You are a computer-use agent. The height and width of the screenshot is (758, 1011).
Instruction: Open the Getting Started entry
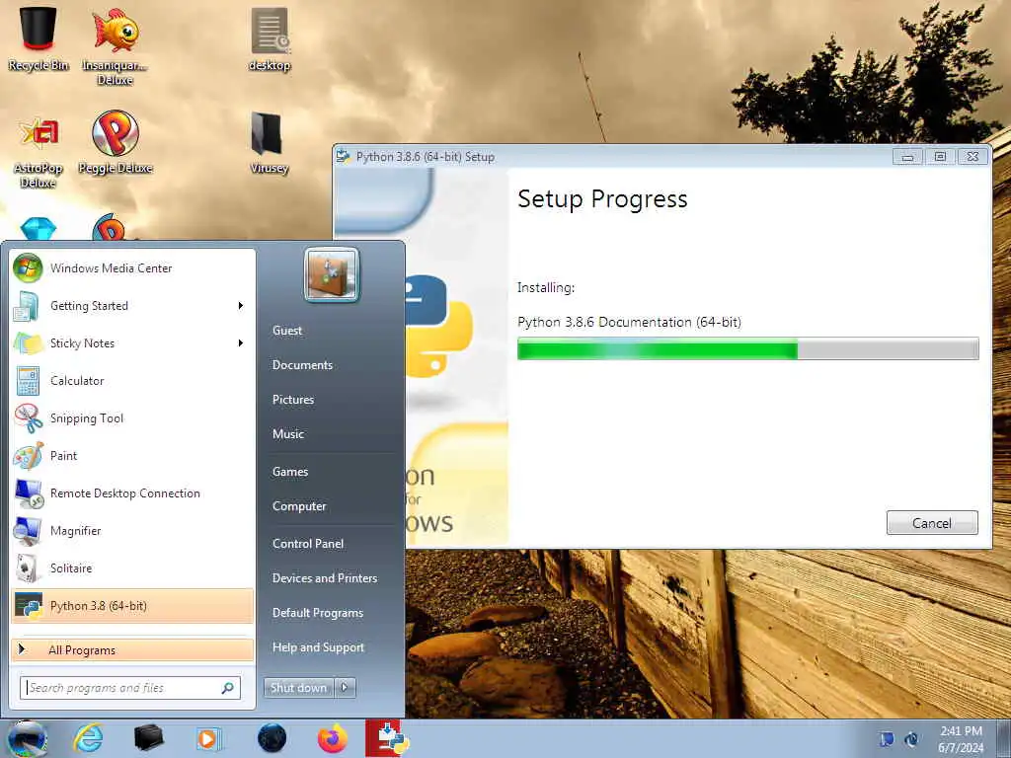pos(132,306)
